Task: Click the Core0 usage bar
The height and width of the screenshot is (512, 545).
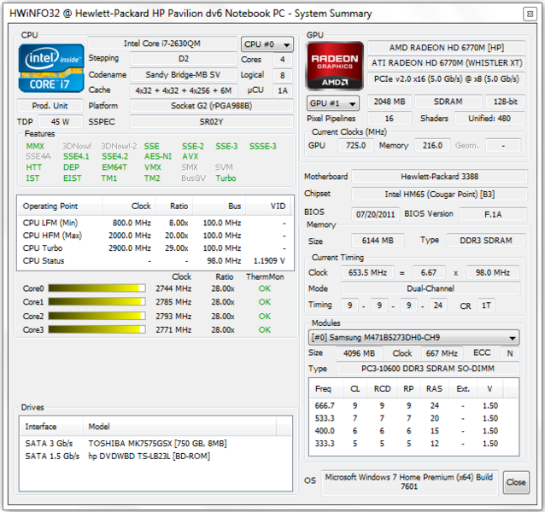Action: coord(97,288)
